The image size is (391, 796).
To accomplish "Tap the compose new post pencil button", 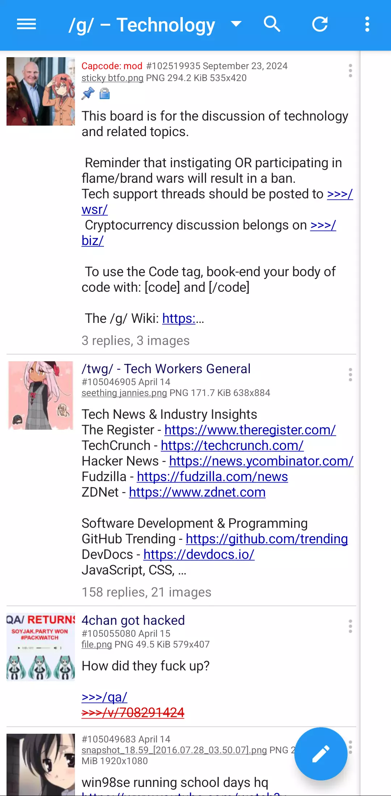I will click(321, 754).
